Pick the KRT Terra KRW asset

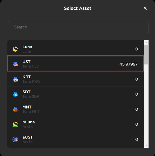pyautogui.click(x=75, y=79)
